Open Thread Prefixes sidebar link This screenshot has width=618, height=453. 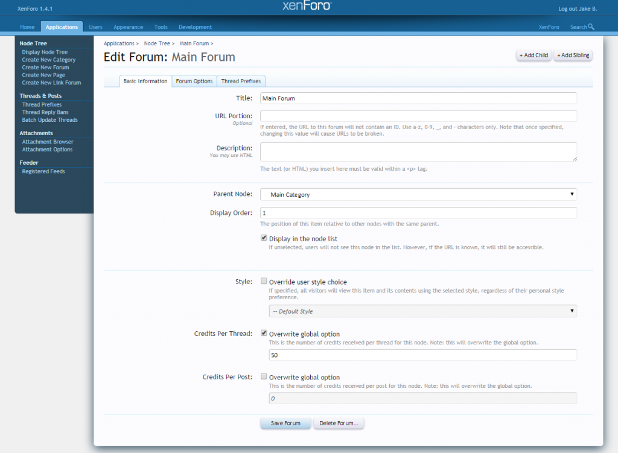tap(42, 104)
